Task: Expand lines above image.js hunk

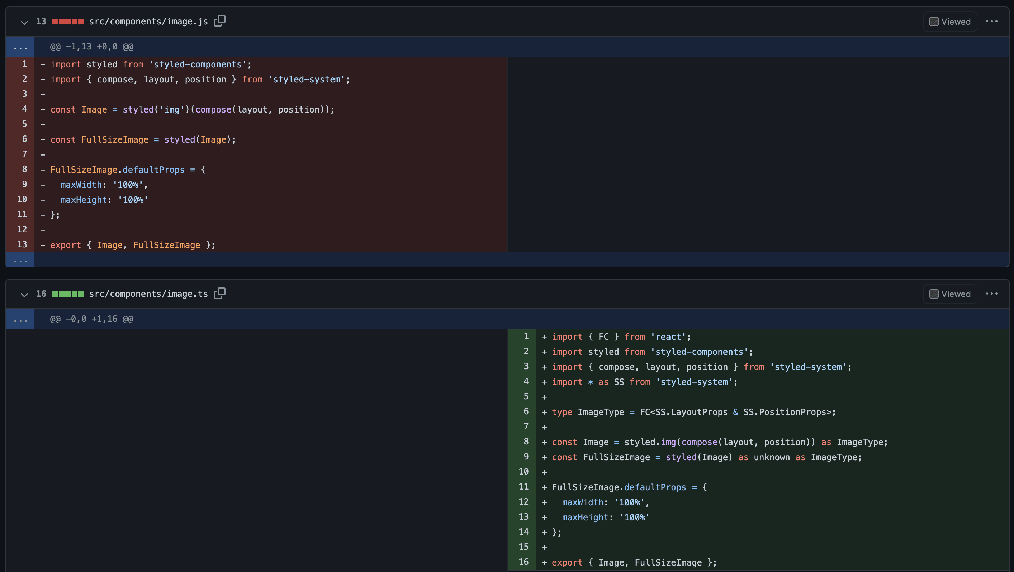Action: (x=20, y=47)
